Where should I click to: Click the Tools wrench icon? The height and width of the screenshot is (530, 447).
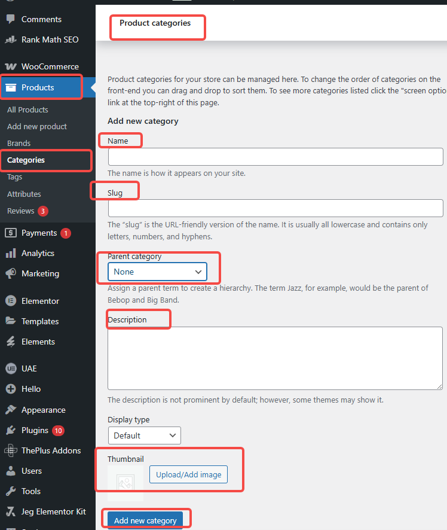click(x=11, y=491)
